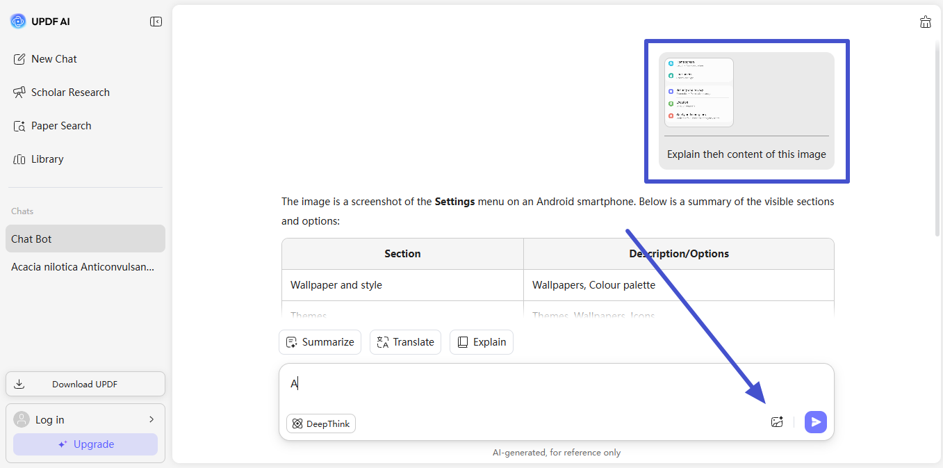Viewport: 943px width, 468px height.
Task: Click the Description/Options table header
Action: (x=679, y=254)
